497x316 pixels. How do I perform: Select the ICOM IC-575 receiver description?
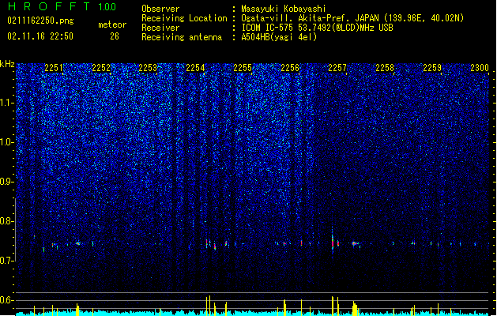click(x=318, y=28)
